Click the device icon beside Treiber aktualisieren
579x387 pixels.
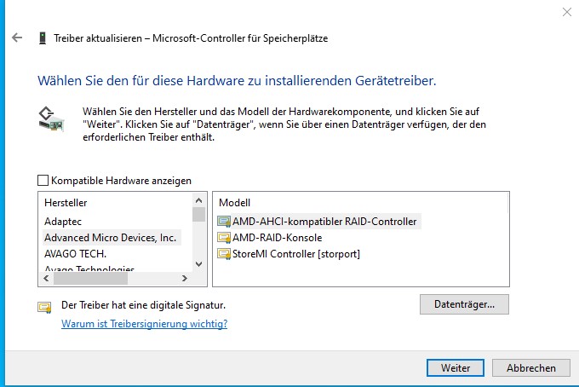pos(43,38)
